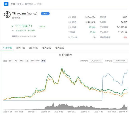Click the blue Bitcoin logo icon
The image size is (129, 114).
(x=6, y=4)
